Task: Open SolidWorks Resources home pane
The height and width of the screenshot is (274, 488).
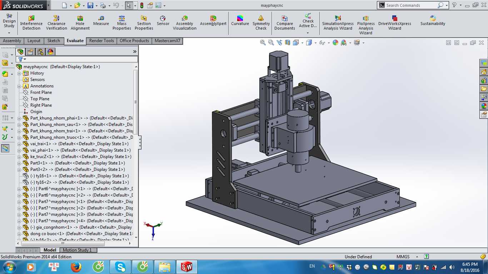Action: [x=484, y=72]
